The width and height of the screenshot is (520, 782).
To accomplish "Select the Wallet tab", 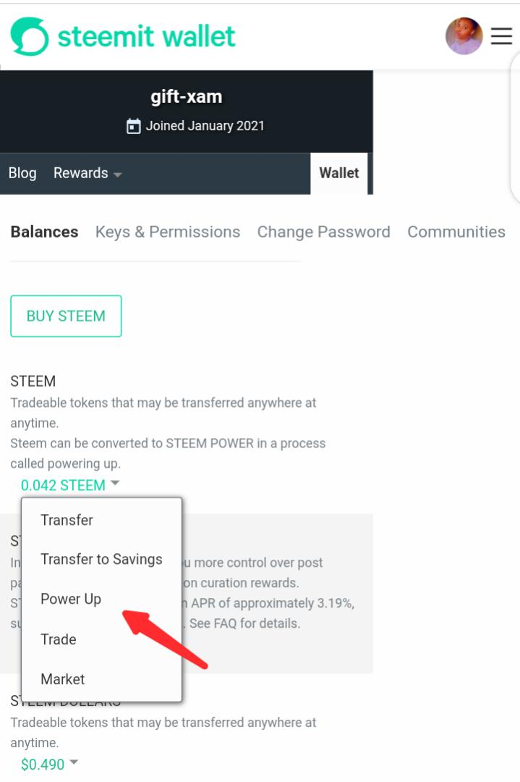I will tap(338, 173).
